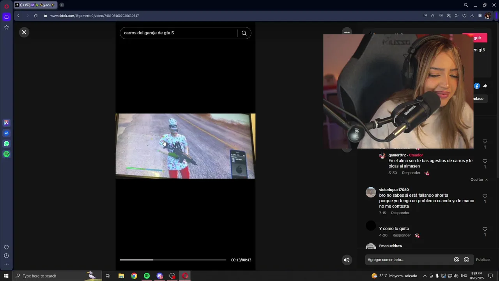499x281 pixels.
Task: Open the browser profile avatar
Action: pyautogui.click(x=488, y=16)
